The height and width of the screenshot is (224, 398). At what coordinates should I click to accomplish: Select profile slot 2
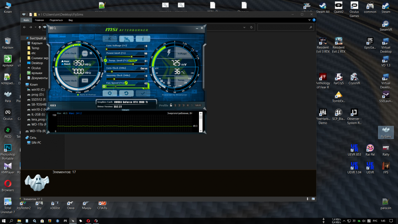click(x=179, y=105)
